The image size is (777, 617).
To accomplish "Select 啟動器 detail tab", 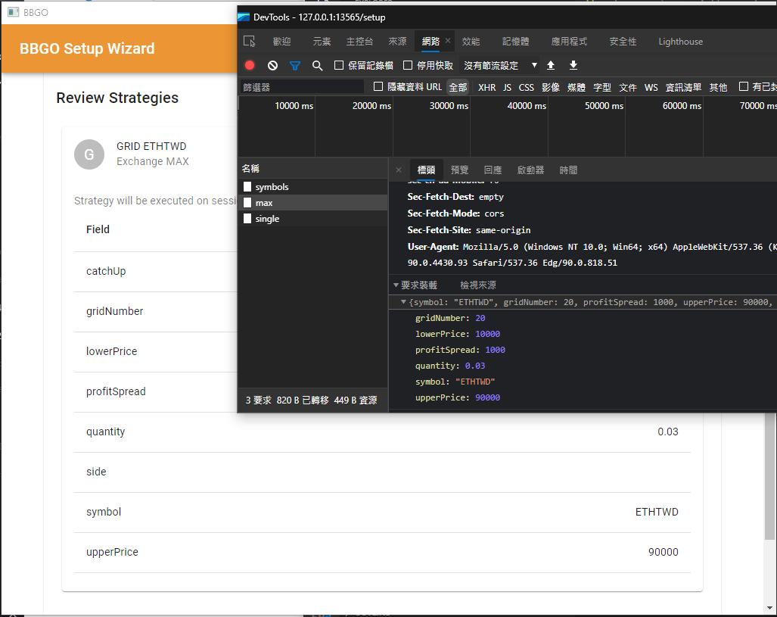I will [530, 170].
